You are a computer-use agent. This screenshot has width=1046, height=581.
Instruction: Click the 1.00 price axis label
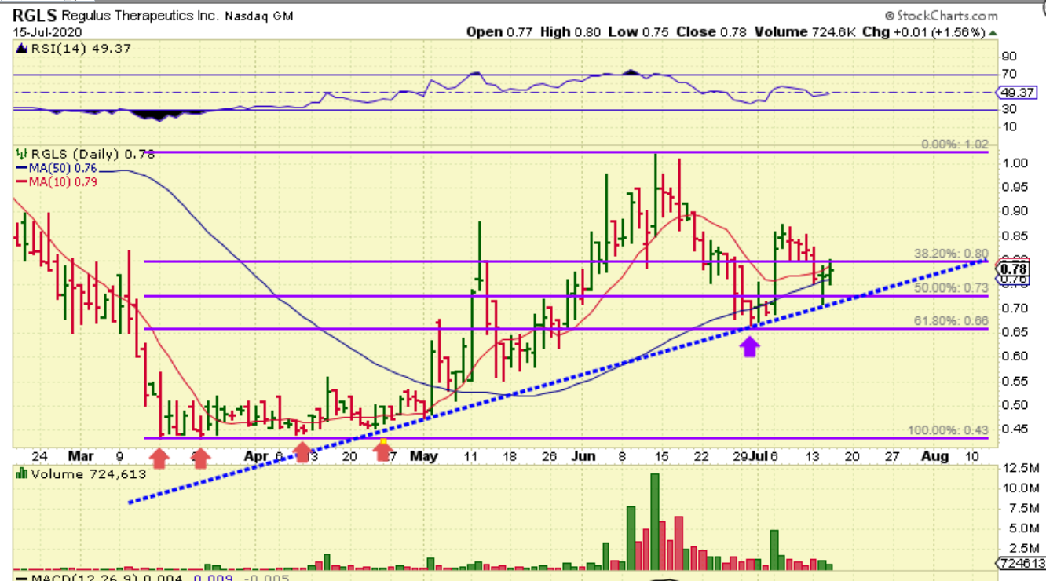[1017, 163]
